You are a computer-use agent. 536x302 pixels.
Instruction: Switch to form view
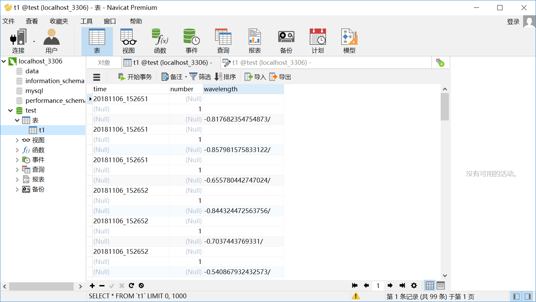point(441,286)
